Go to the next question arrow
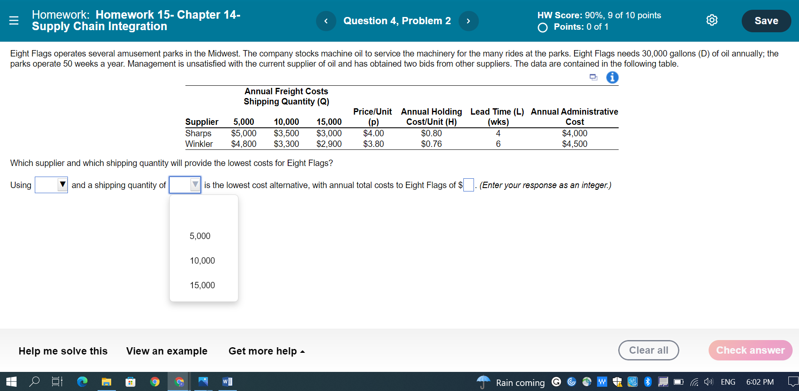Viewport: 799px width, 391px height. click(469, 20)
